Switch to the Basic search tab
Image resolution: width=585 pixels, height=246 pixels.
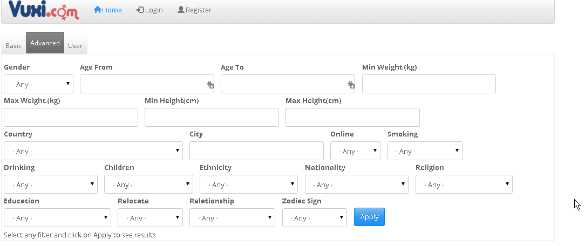pyautogui.click(x=13, y=45)
